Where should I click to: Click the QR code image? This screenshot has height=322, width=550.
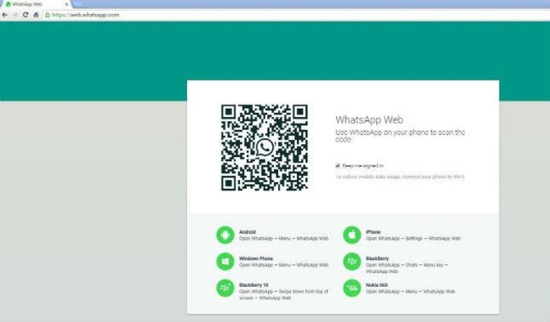tap(264, 148)
